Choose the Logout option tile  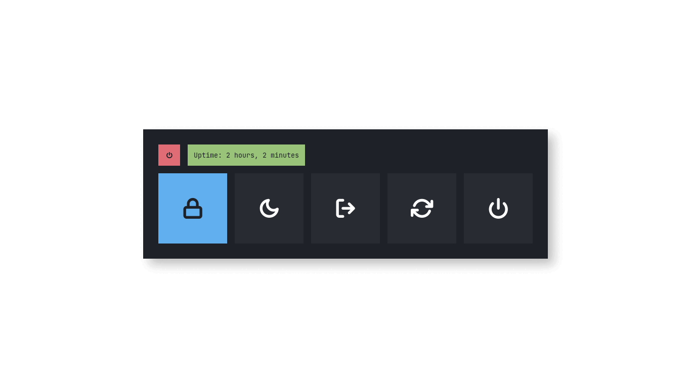coord(345,208)
